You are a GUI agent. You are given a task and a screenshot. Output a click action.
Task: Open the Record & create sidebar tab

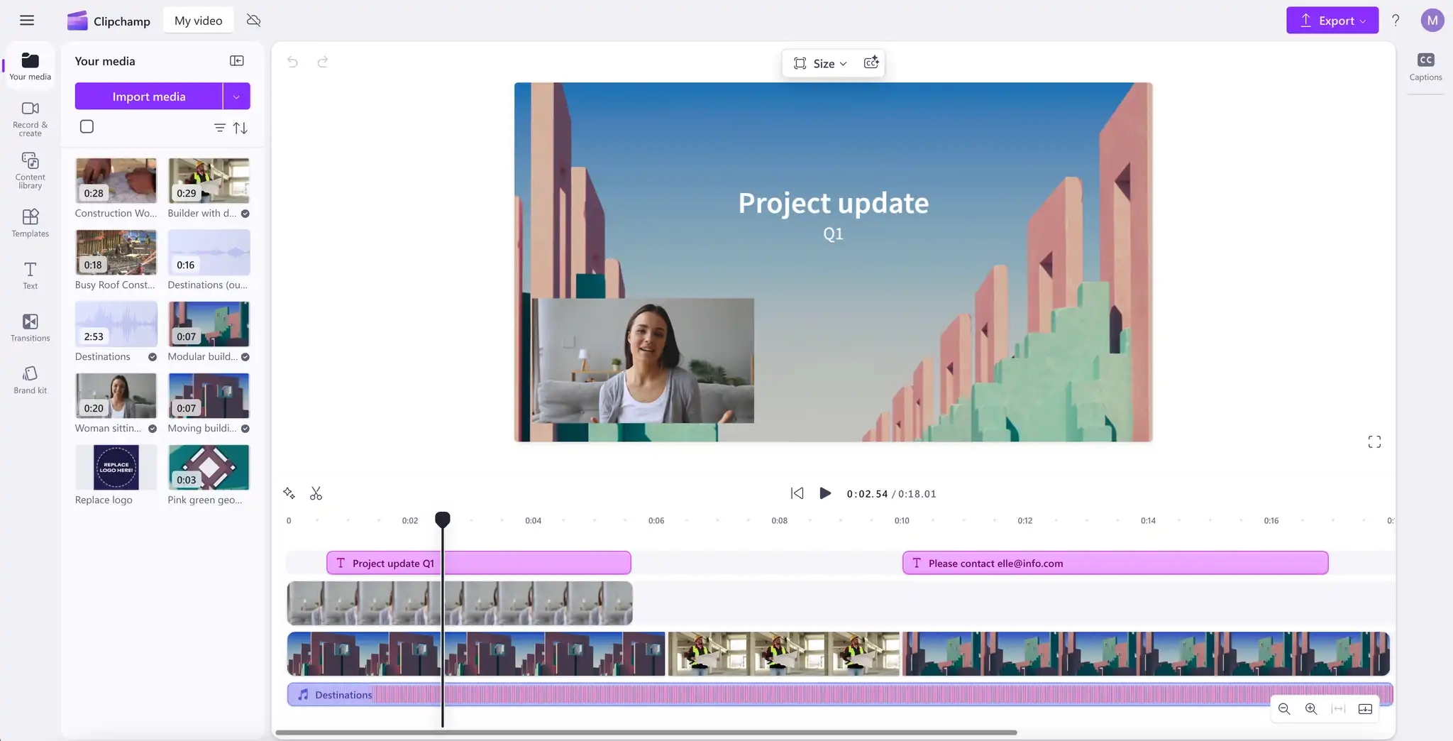30,119
